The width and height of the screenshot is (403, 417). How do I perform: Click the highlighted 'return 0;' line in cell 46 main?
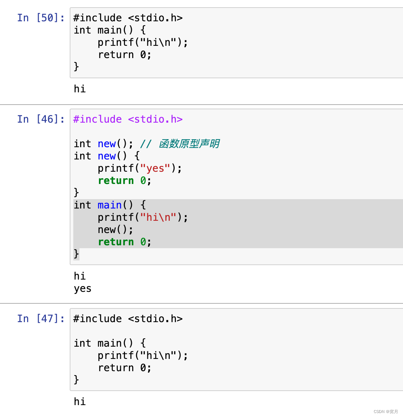pyautogui.click(x=125, y=242)
